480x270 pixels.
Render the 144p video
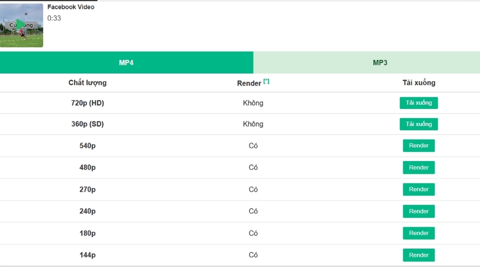point(418,255)
